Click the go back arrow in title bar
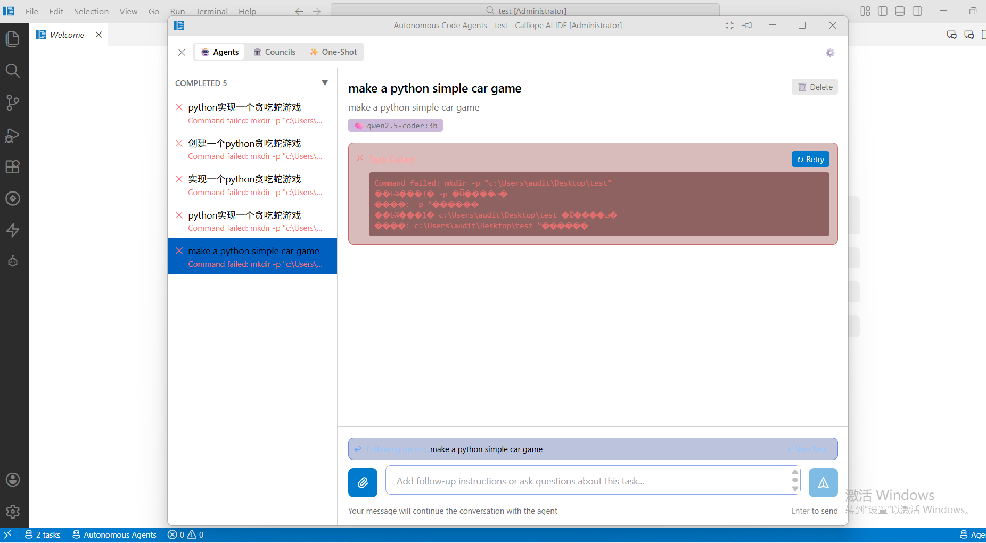Image resolution: width=986 pixels, height=543 pixels. 299,11
